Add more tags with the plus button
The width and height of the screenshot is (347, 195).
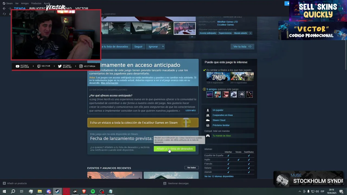pos(250,33)
